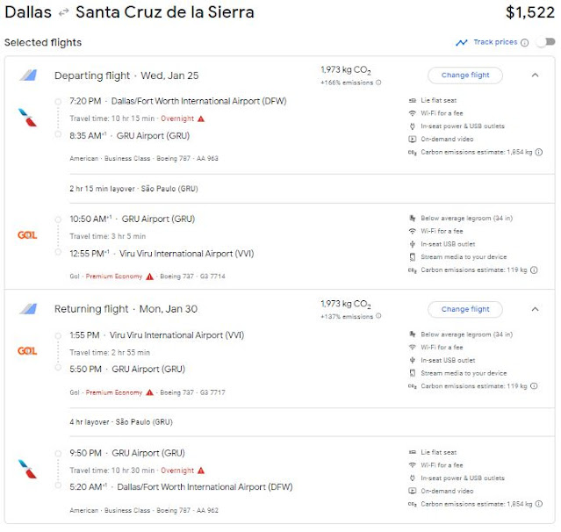Click the Gol logo on the returning flight
561x532 pixels.
pyautogui.click(x=27, y=351)
